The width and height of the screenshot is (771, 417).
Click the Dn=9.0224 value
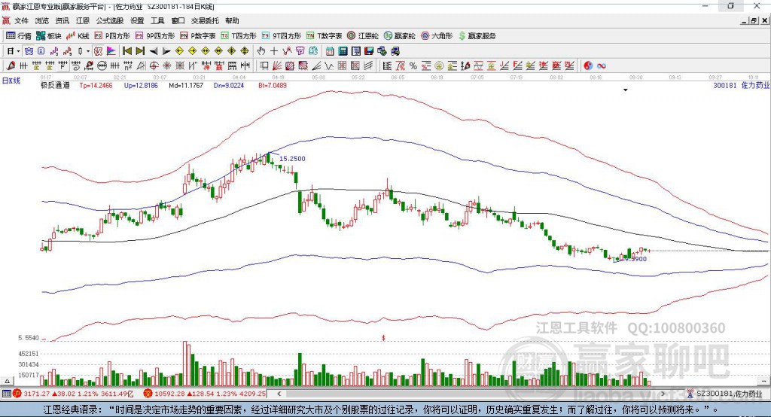pyautogui.click(x=229, y=85)
